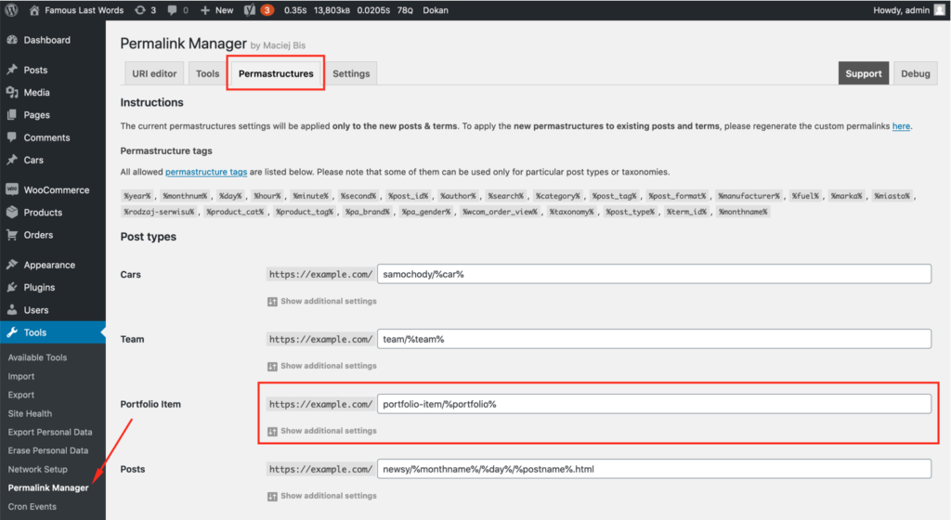Click the plus New content icon
This screenshot has height=520, width=951.
205,10
